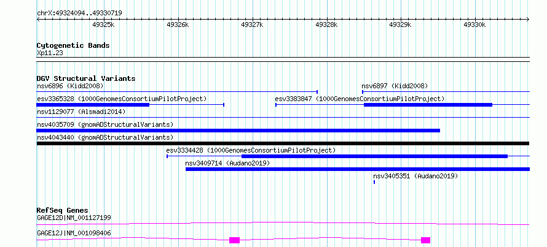The height and width of the screenshot is (247, 547).
Task: Open variant nsv6896 (Kidd2008) label
Action: 70,86
